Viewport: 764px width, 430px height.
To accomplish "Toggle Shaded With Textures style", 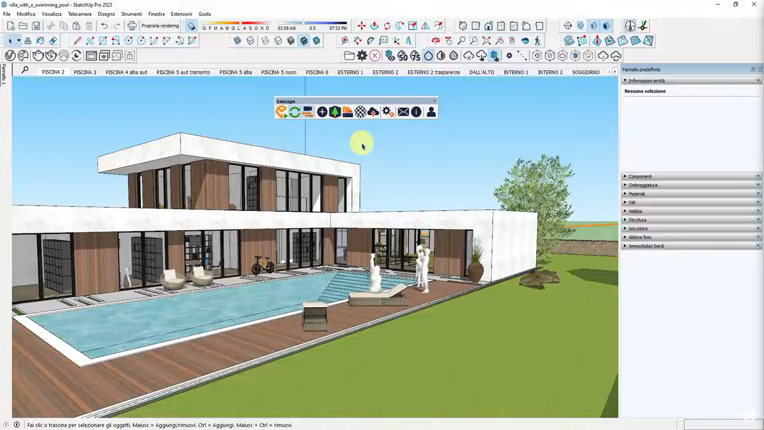I will coord(304,41).
